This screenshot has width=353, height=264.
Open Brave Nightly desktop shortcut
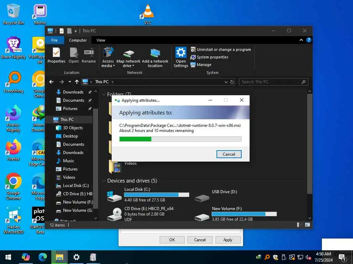13,48
